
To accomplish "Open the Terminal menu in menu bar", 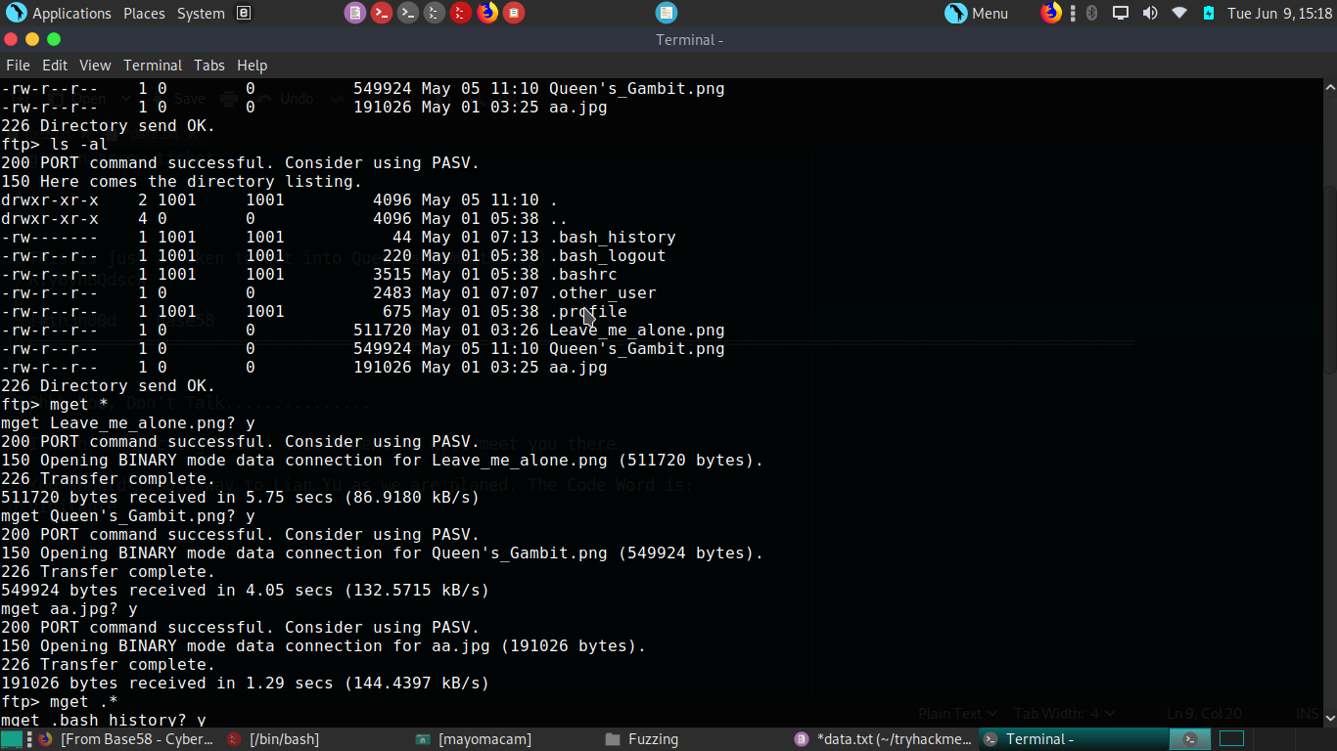I will click(152, 66).
